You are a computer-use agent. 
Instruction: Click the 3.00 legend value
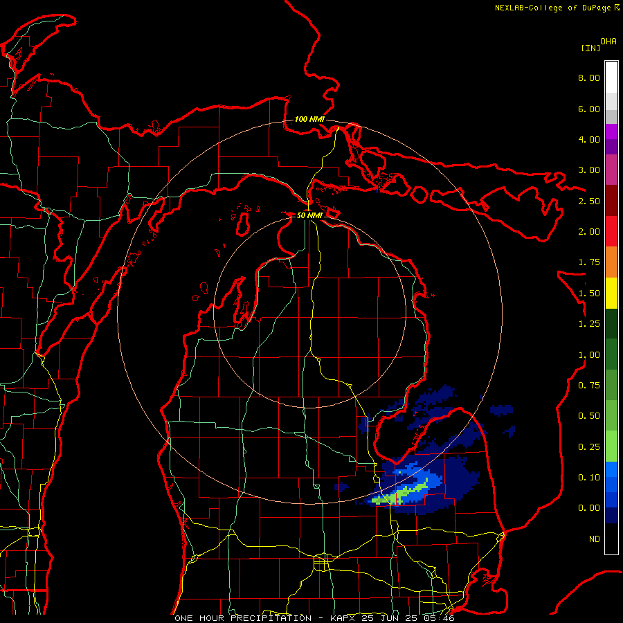tap(589, 170)
